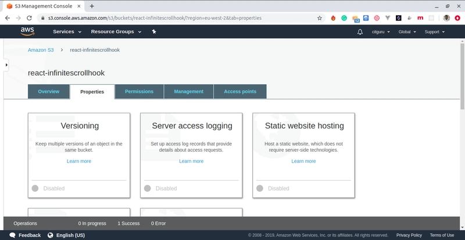This screenshot has height=240, width=465.
Task: Open the Support dropdown menu
Action: (x=434, y=32)
